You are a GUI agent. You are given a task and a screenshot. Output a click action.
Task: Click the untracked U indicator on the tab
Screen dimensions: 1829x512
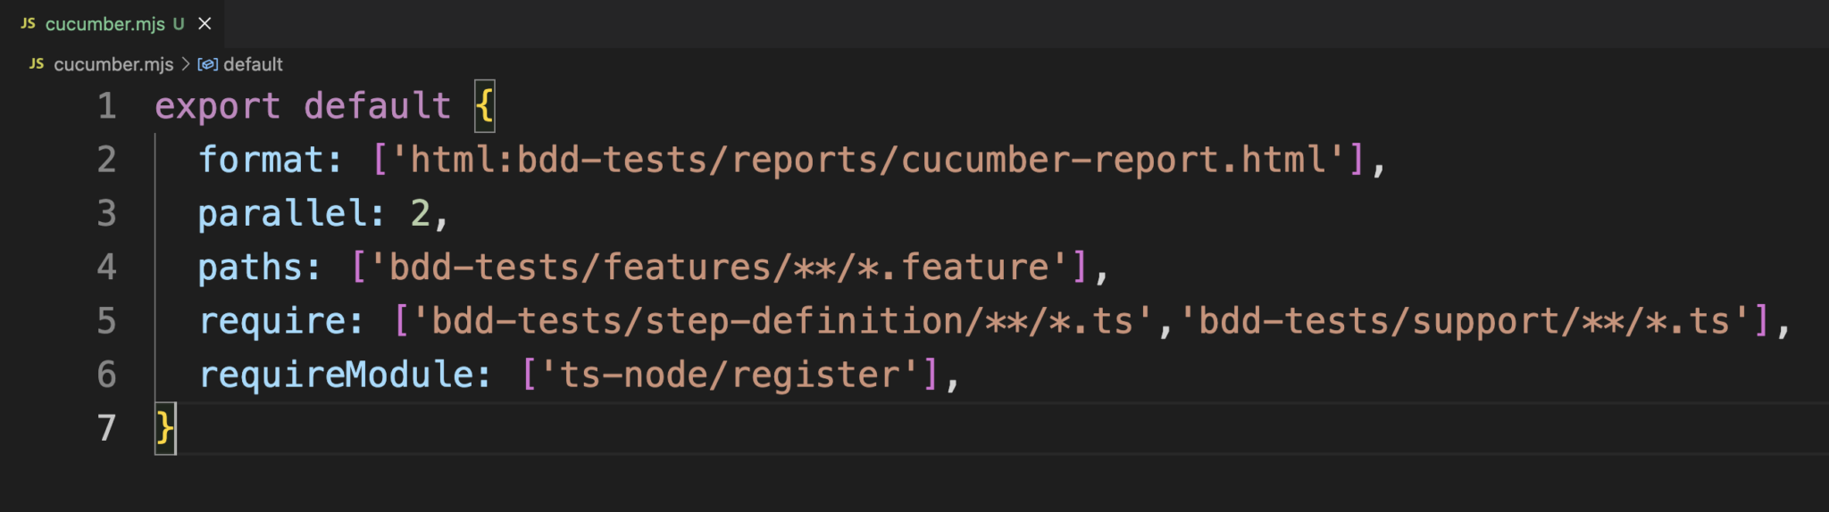pyautogui.click(x=179, y=24)
